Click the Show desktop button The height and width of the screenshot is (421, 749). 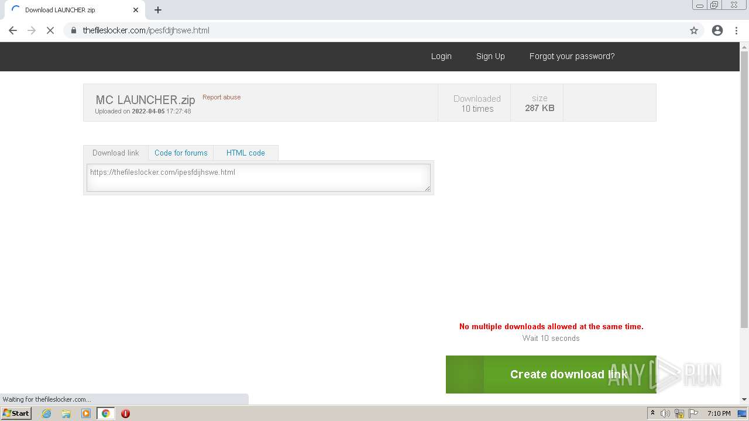point(743,413)
